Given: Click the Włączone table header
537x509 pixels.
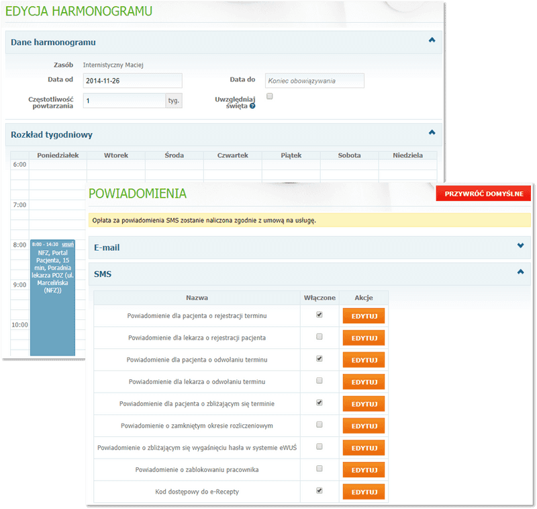Looking at the screenshot, I should tap(320, 298).
